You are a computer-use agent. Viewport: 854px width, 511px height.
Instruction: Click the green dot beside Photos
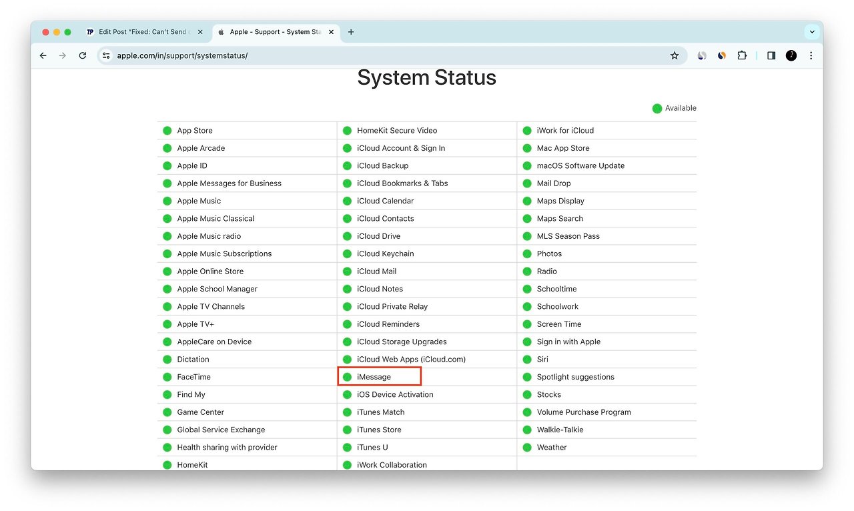(x=527, y=253)
